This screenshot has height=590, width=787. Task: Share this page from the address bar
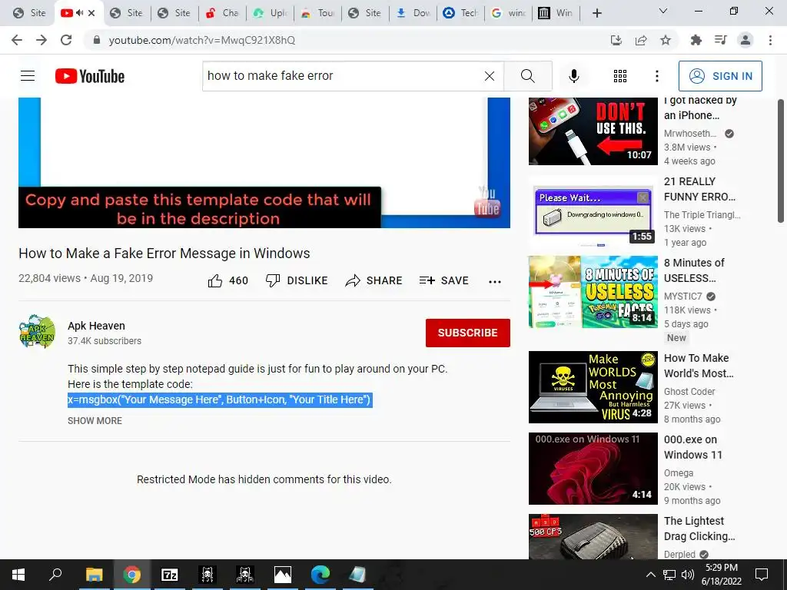(x=641, y=40)
